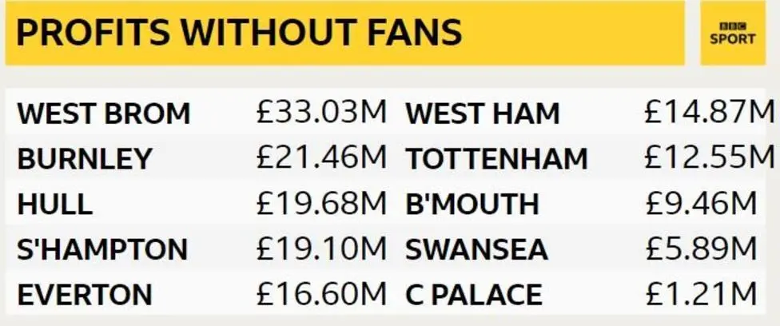Select the Everton team name

click(x=85, y=296)
